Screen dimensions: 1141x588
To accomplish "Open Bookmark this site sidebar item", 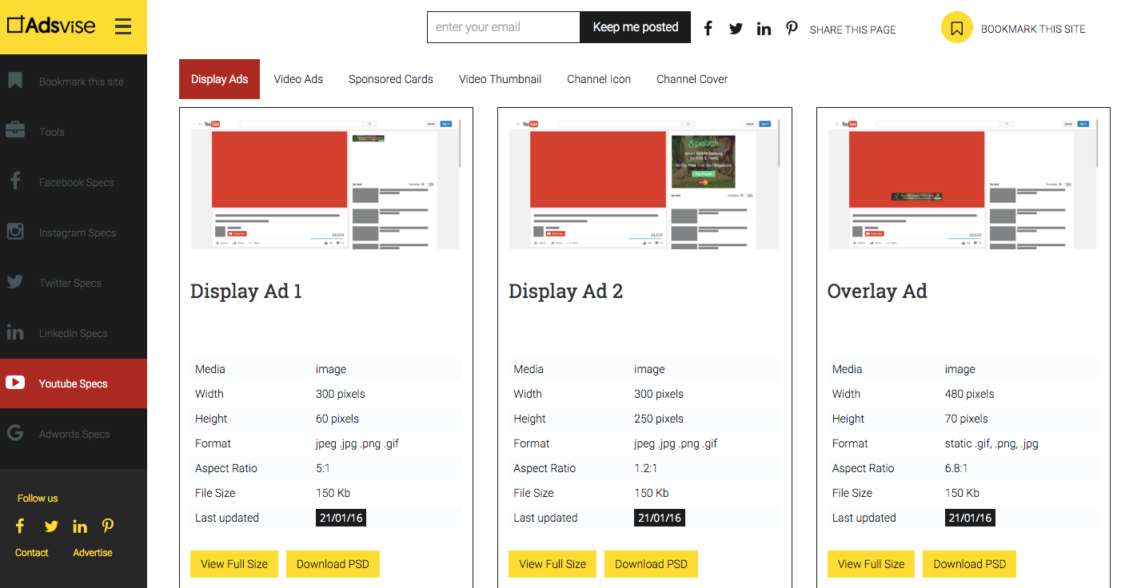I will tap(74, 81).
